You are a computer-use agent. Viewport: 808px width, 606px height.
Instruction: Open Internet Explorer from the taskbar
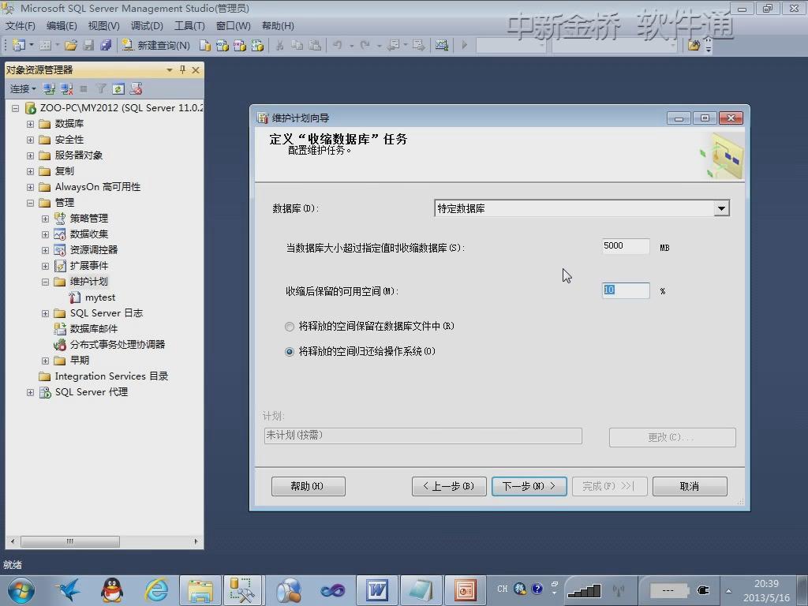[x=156, y=590]
